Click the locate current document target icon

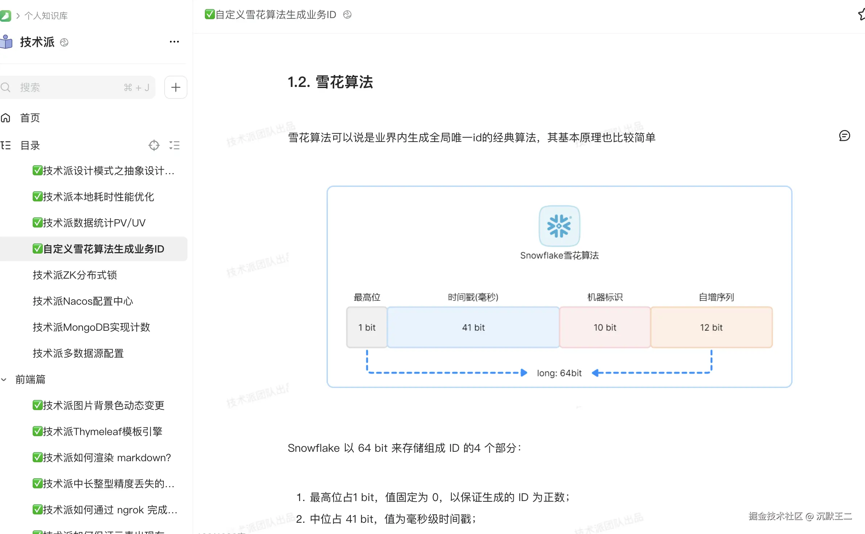tap(154, 145)
